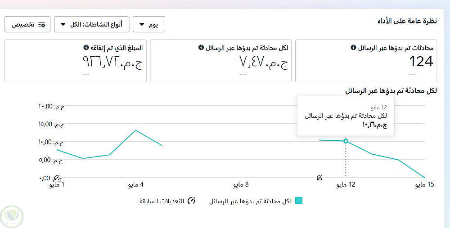Click the line endpoint at 15 مايو
The height and width of the screenshot is (228, 450).
click(425, 178)
